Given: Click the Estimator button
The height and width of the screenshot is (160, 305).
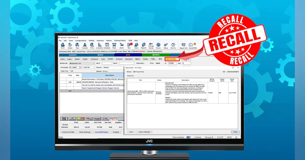Looking at the screenshot, I should point(129,59).
